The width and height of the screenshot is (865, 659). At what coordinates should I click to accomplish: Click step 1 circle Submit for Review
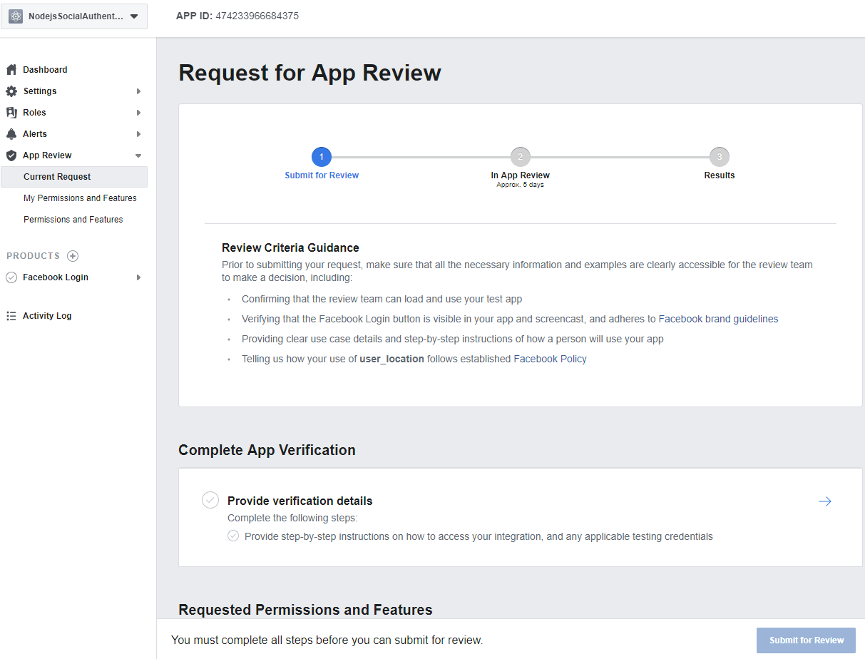pyautogui.click(x=322, y=157)
